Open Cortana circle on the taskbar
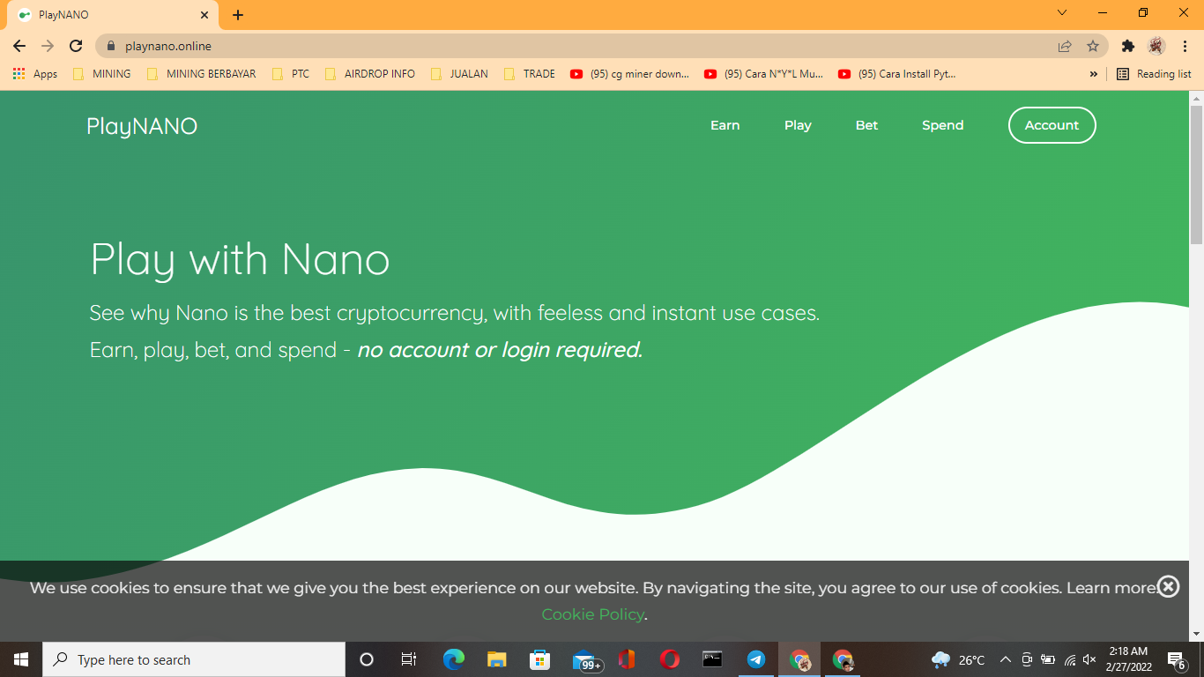Image resolution: width=1204 pixels, height=677 pixels. pyautogui.click(x=367, y=659)
